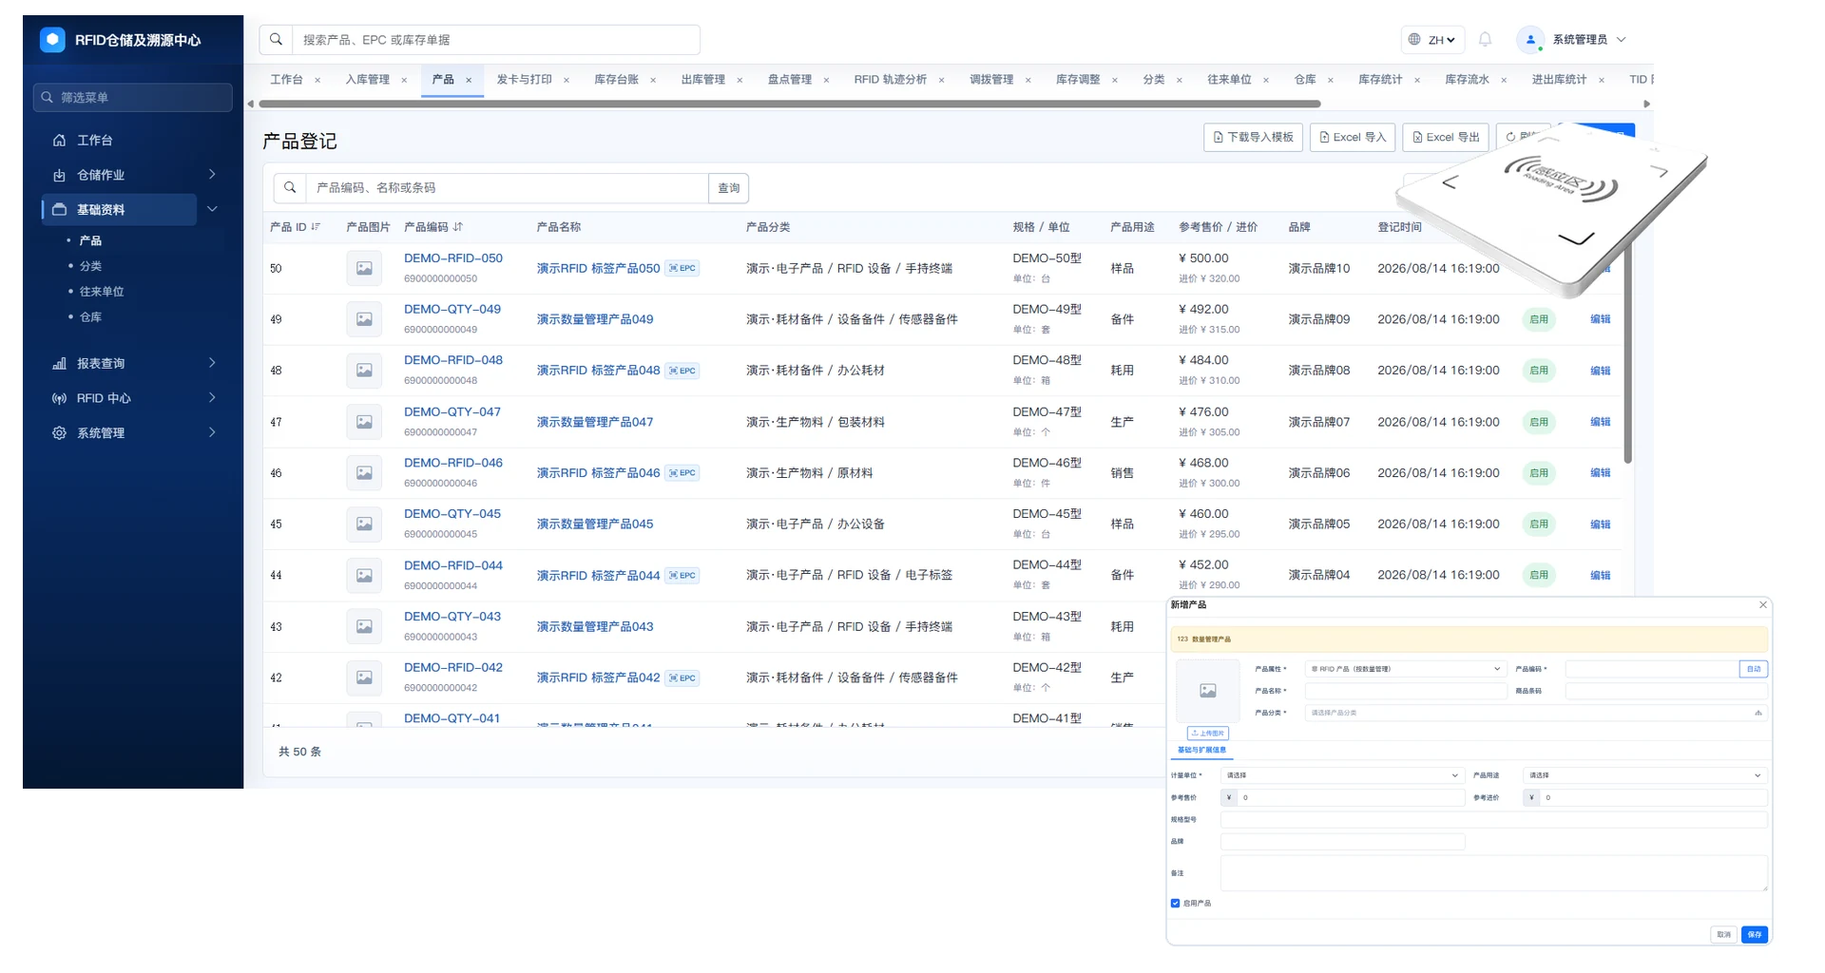Click the 上传图片 button in 新增产品
The image size is (1825, 973).
click(1208, 734)
